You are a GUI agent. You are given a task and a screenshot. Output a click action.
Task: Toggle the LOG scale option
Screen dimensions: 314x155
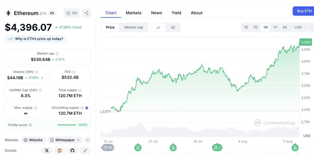tap(298, 27)
